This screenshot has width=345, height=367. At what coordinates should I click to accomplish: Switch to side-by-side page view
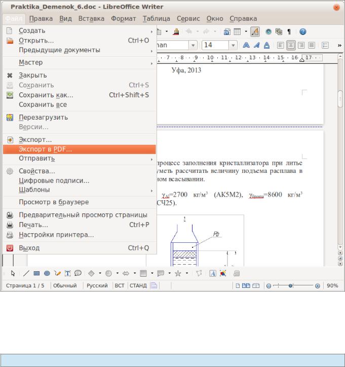(x=246, y=285)
